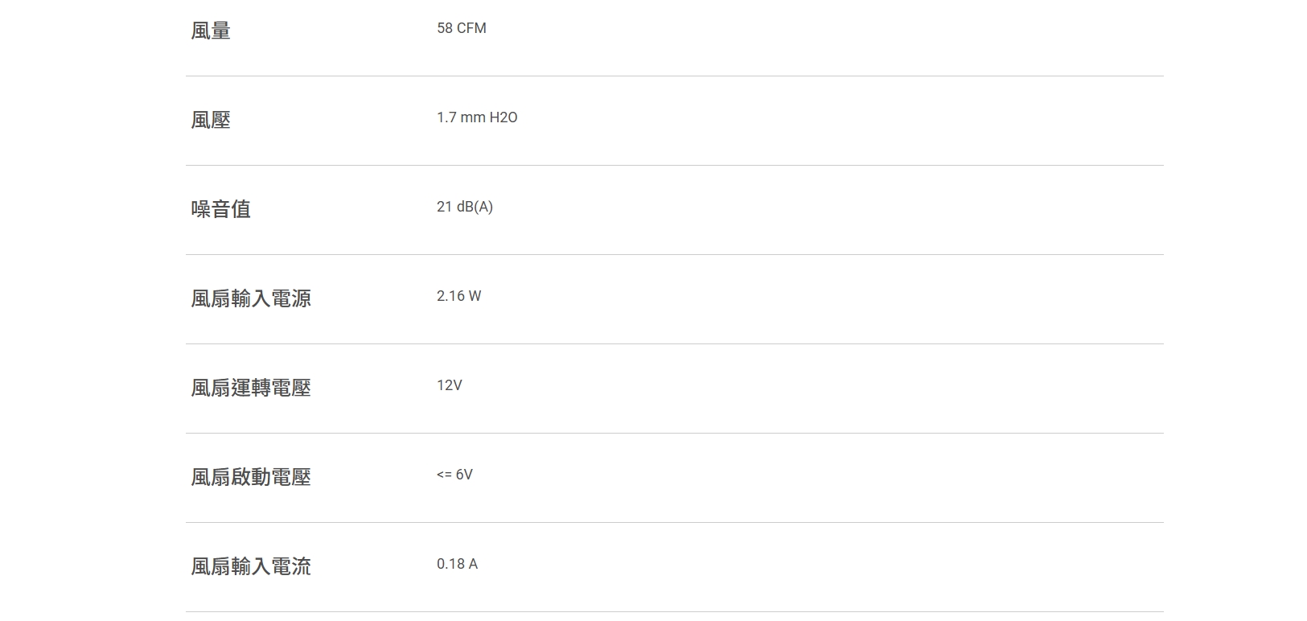The image size is (1307, 621).
Task: Click the divider line below the 風量 row
Action: pos(674,76)
